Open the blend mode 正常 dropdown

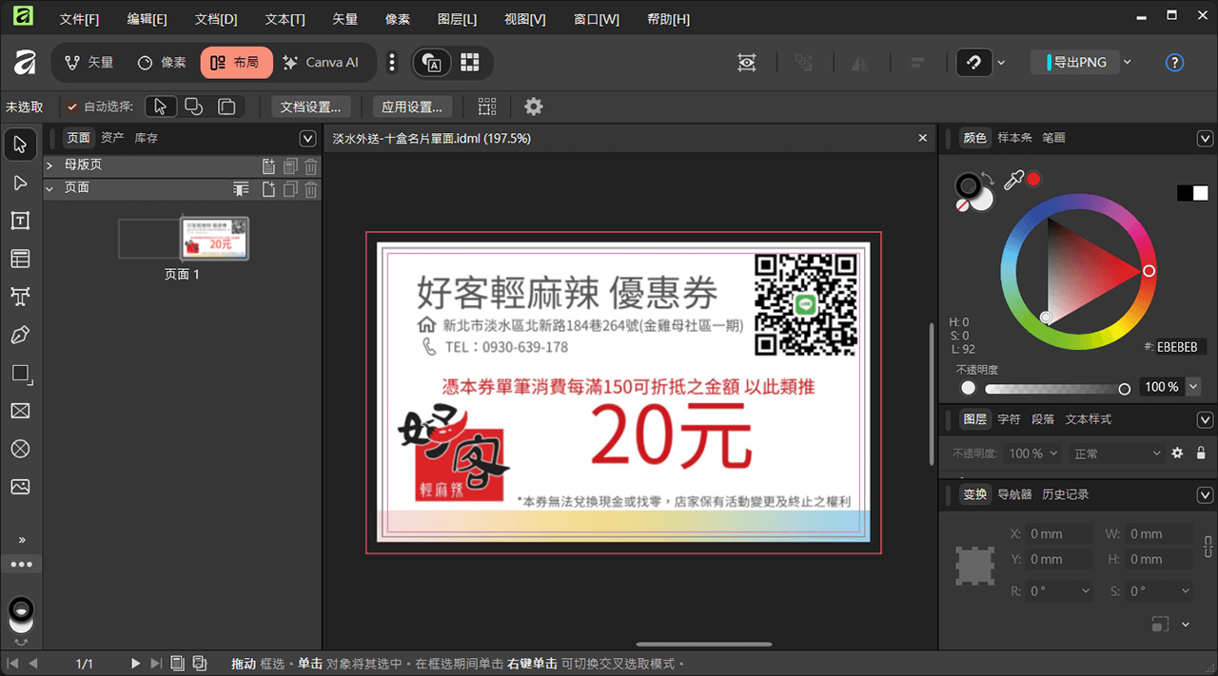[x=1117, y=454]
